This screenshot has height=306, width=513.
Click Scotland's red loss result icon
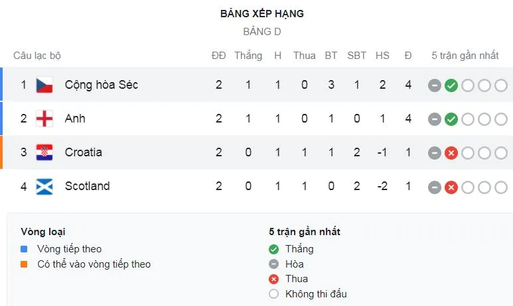[x=451, y=187]
